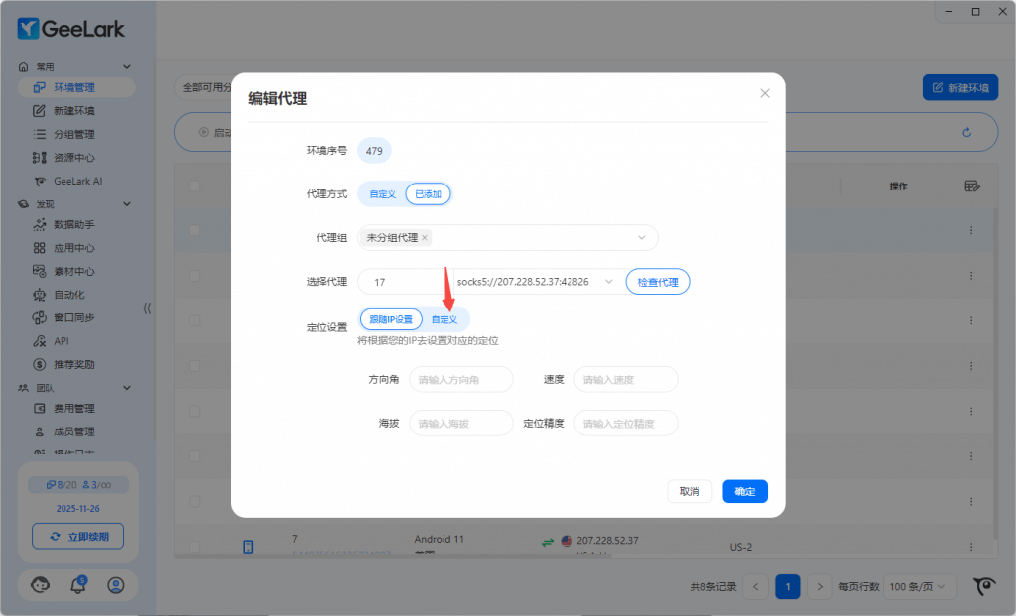Click the 检查代理 button
This screenshot has width=1016, height=616.
[x=657, y=282]
